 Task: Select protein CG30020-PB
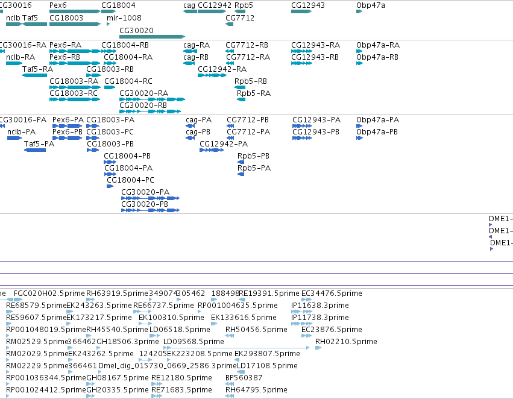150,210
